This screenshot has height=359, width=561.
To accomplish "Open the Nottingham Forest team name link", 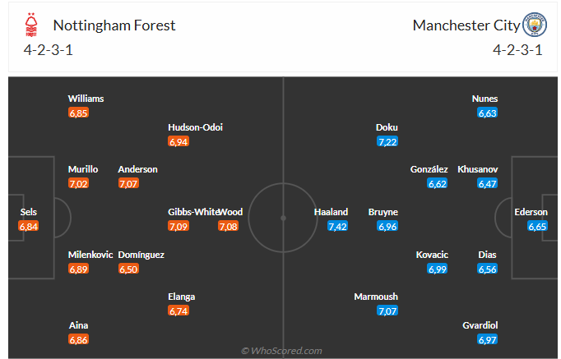I will (x=114, y=25).
